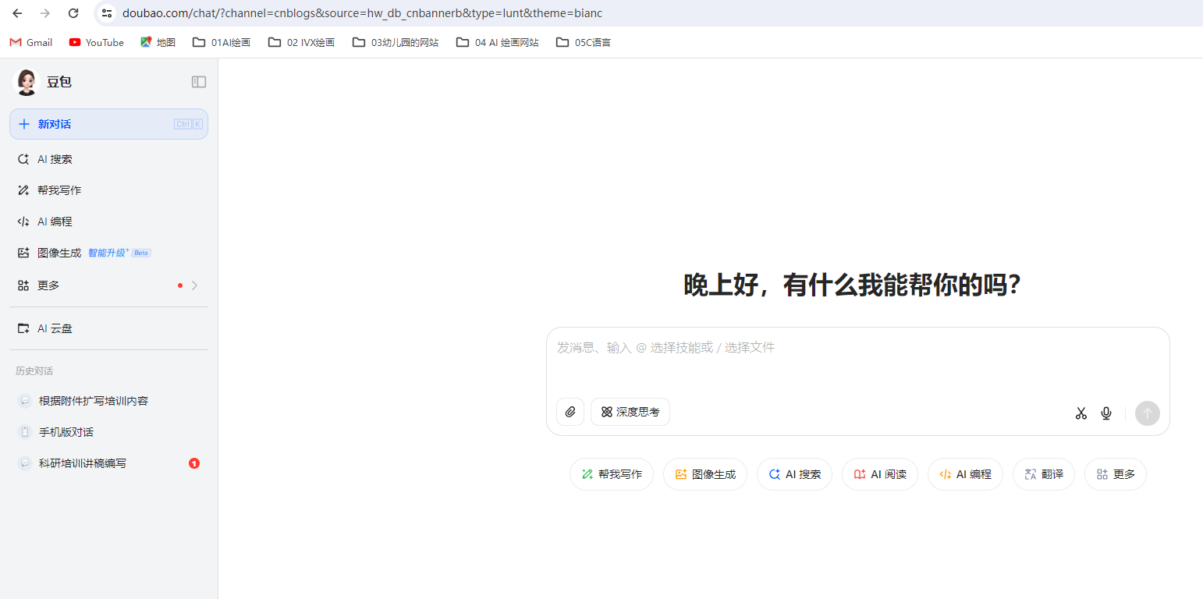
Task: Click the 智能升级 Beta label
Action: (x=119, y=253)
